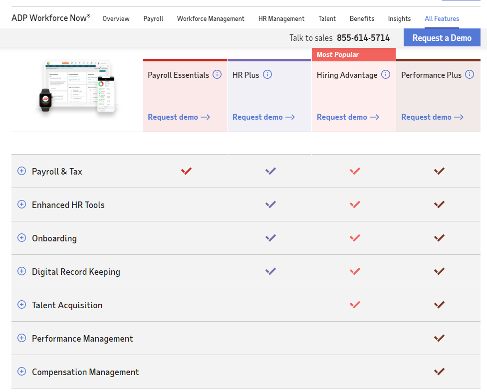Click the Request a Demo button
The height and width of the screenshot is (392, 487).
tap(442, 37)
